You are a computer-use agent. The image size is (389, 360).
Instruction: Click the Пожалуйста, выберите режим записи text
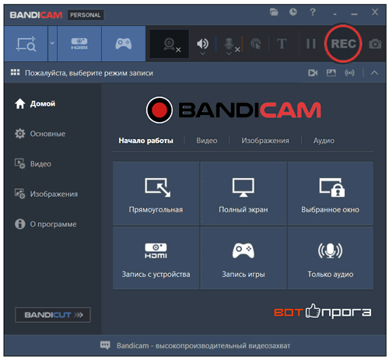[89, 73]
